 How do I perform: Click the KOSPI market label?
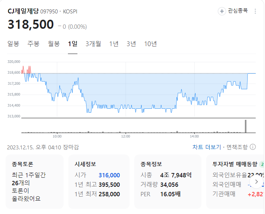[70, 11]
